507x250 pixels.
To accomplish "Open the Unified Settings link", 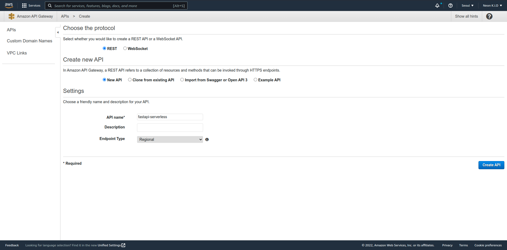I will 109,245.
